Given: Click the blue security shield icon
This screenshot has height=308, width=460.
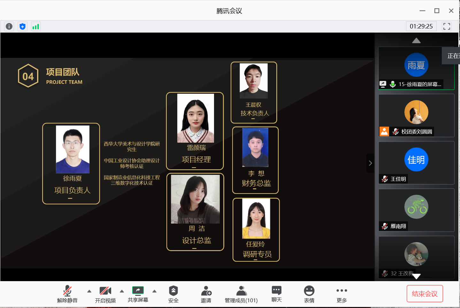Looking at the screenshot, I should [x=22, y=27].
